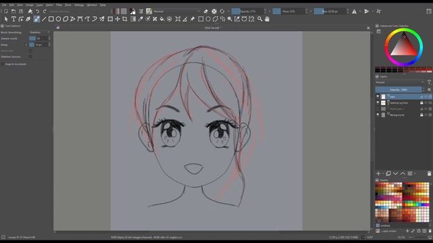Screen dimensions: 433x243
Task: Toggle lock on the Background layer
Action: pyautogui.click(x=421, y=115)
